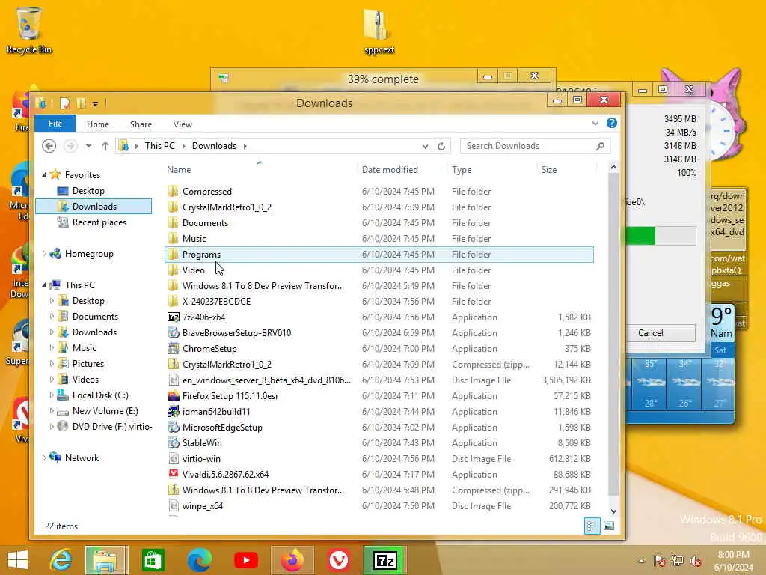Select idman642build11 application file
Screen dimensions: 766x575
[216, 412]
